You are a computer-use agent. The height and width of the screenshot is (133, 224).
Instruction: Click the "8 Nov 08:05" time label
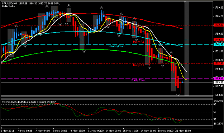[x=60, y=130]
